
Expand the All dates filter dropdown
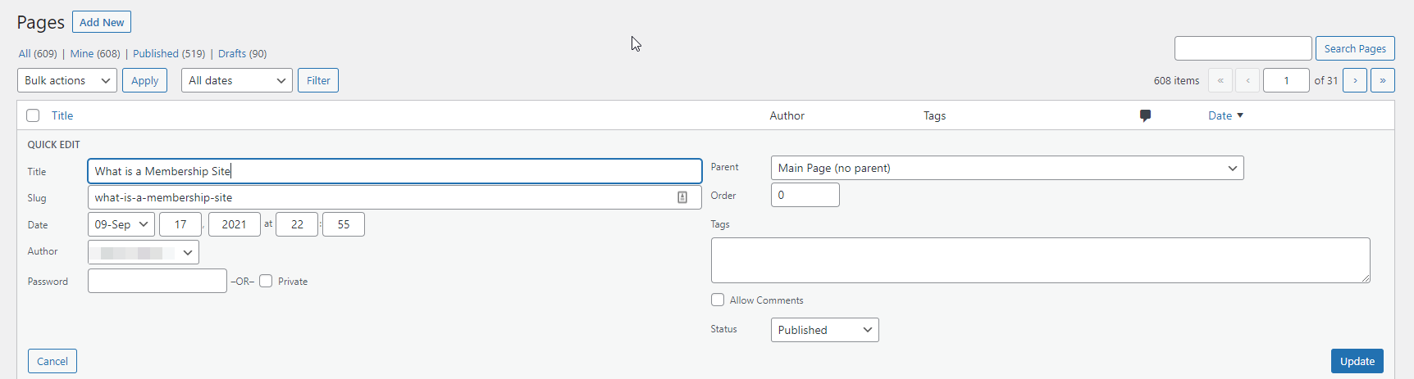(236, 80)
